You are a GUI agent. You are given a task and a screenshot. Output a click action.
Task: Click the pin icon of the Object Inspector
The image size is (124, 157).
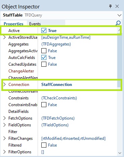coord(111,6)
